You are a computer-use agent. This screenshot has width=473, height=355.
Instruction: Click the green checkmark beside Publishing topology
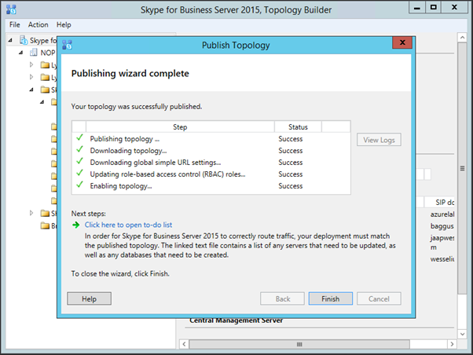click(79, 138)
